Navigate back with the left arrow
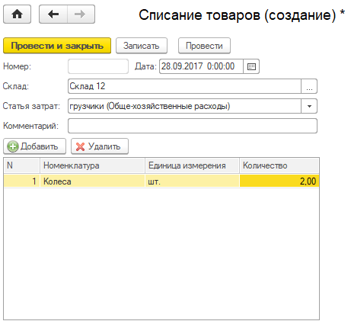351x321 pixels. pos(53,14)
